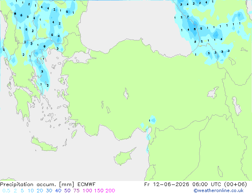Screen dimensions: 252x194
Task: Click the value 7 on the map
Action: [x=188, y=17]
